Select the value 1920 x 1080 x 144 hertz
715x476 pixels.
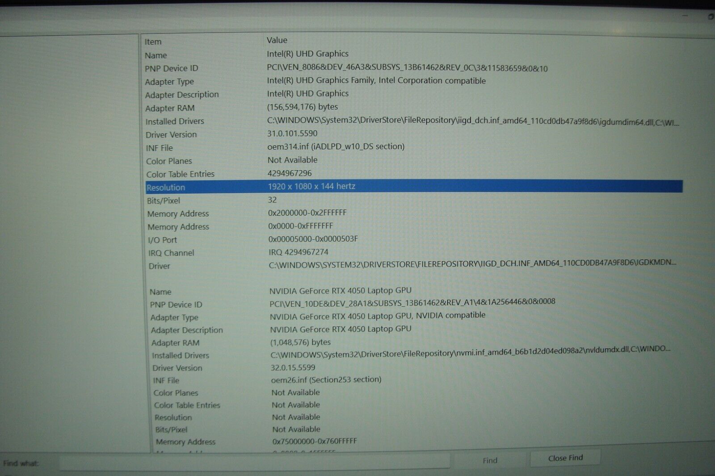click(311, 186)
